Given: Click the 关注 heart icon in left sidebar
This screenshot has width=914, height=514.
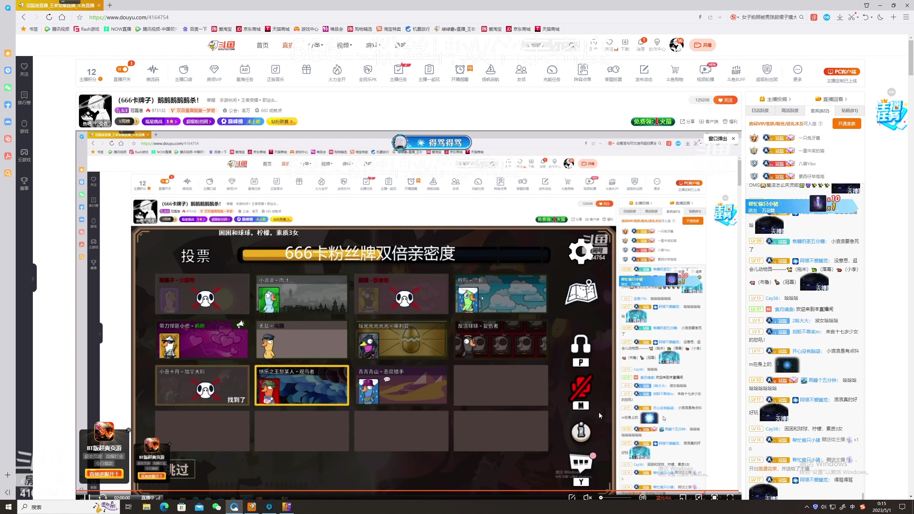Looking at the screenshot, I should click(x=24, y=66).
